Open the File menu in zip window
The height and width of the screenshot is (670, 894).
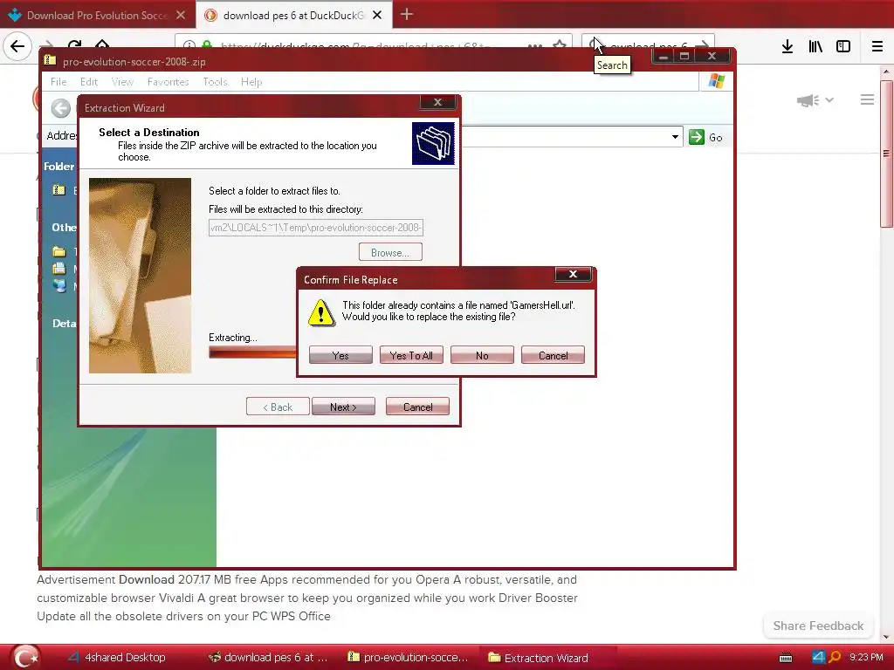pos(58,82)
